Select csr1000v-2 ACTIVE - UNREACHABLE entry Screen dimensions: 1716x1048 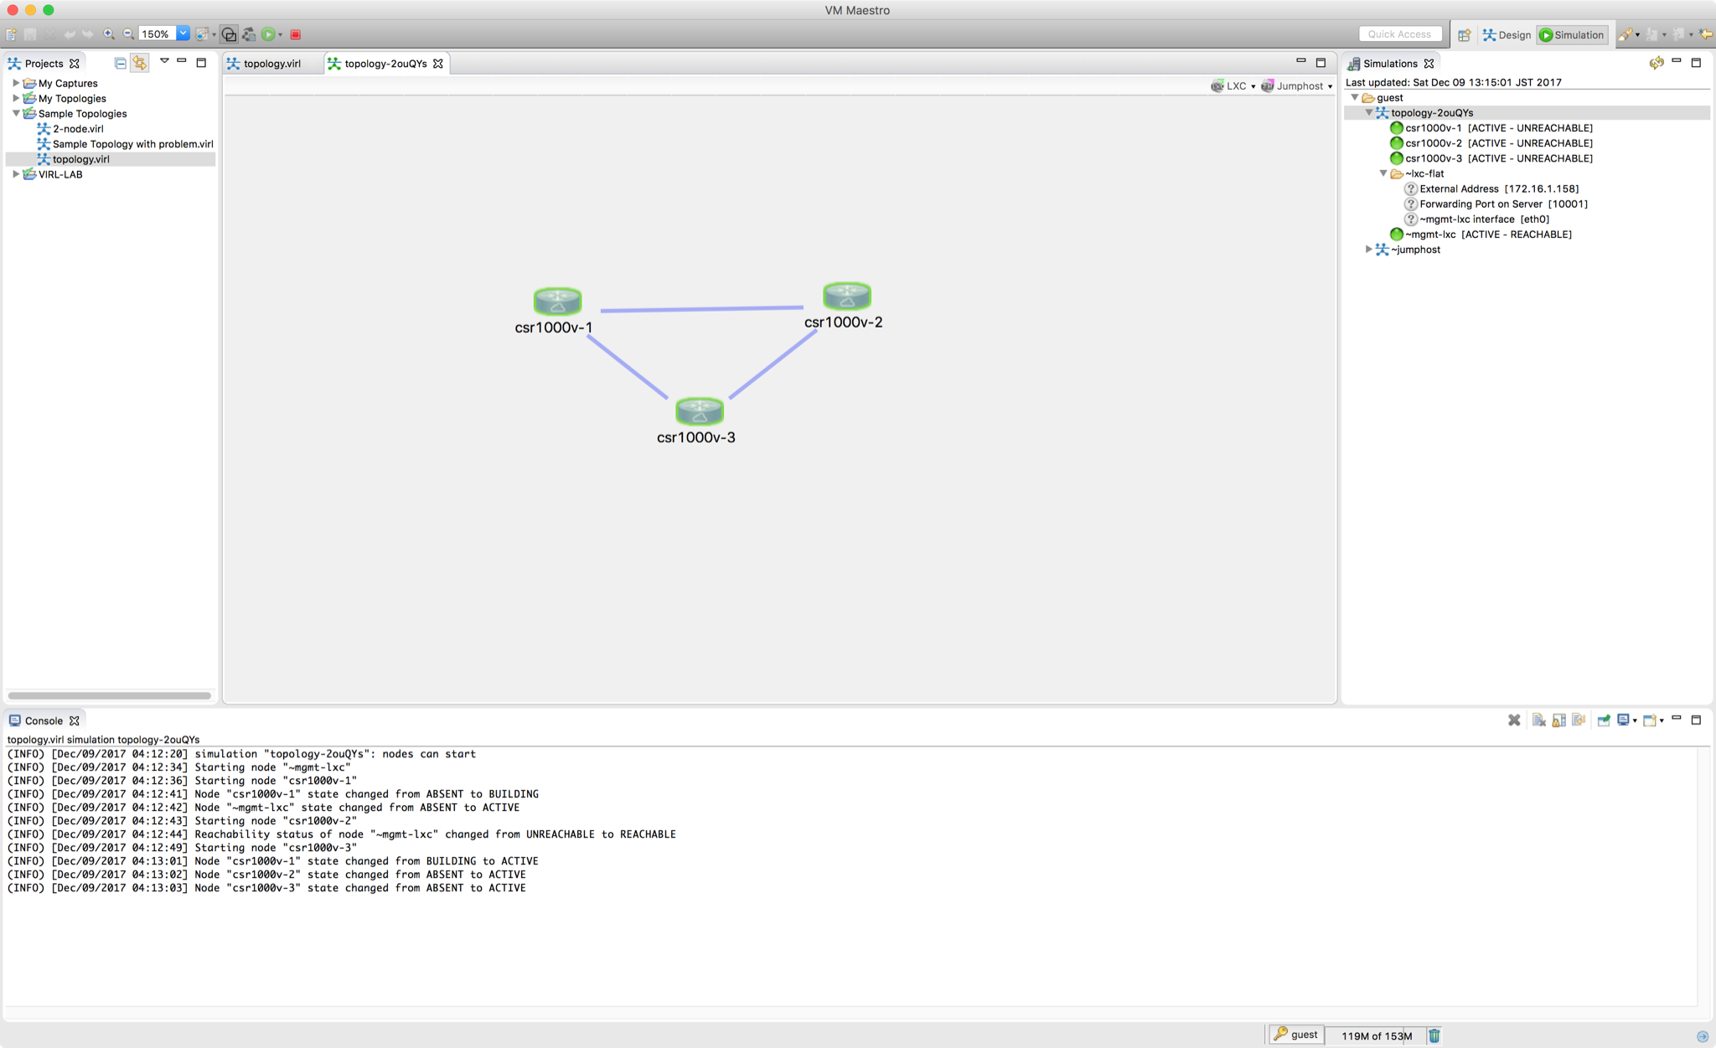coord(1491,143)
